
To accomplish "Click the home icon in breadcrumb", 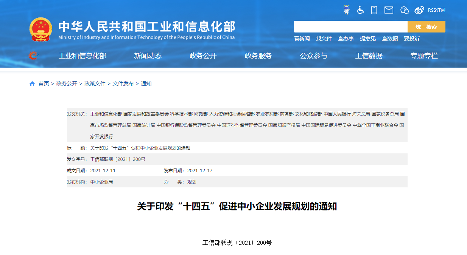I will 32,83.
